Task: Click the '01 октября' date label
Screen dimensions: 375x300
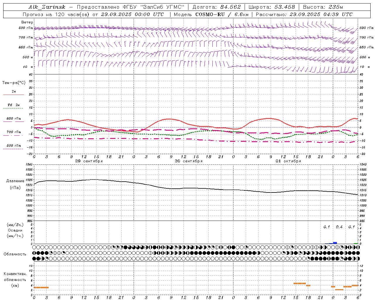Action: pyautogui.click(x=288, y=161)
